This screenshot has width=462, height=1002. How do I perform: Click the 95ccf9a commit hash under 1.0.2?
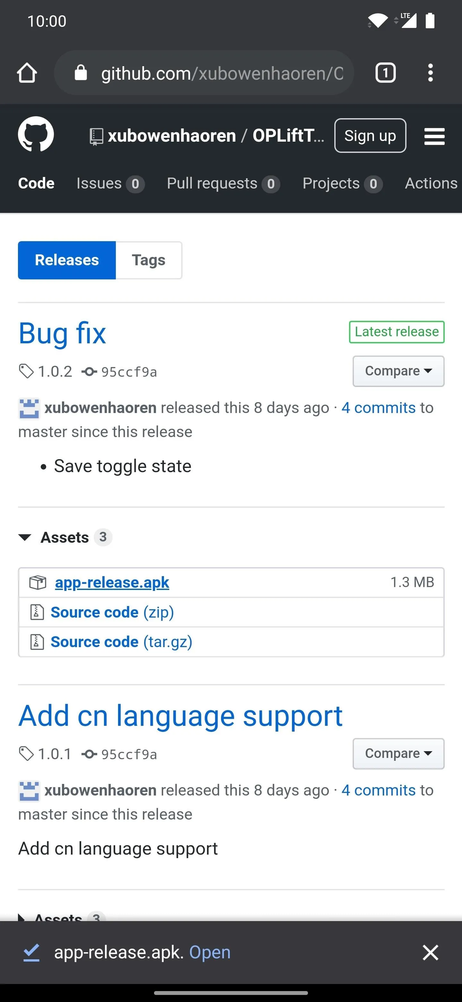point(129,372)
